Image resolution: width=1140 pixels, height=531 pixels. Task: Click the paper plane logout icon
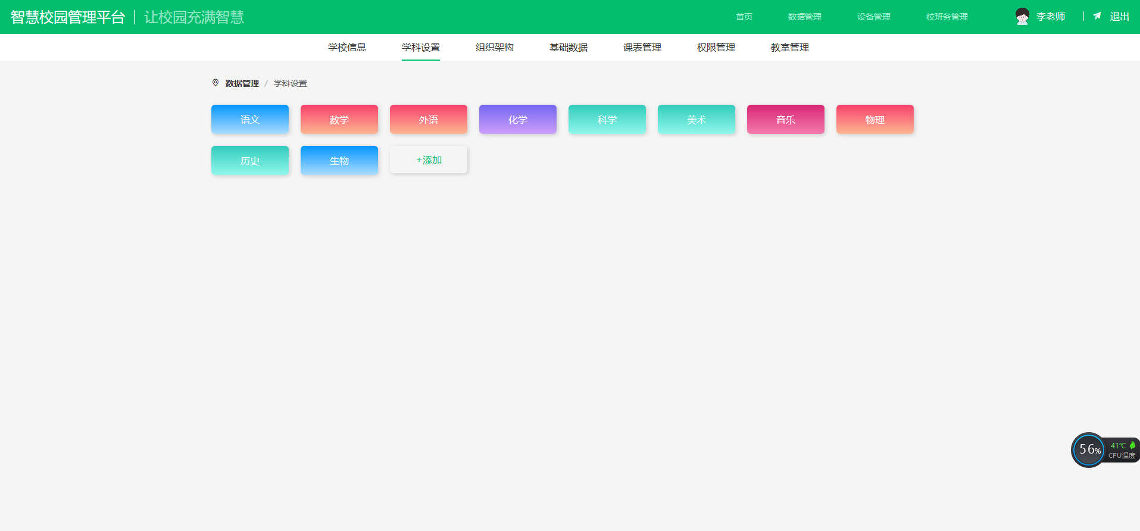tap(1097, 16)
